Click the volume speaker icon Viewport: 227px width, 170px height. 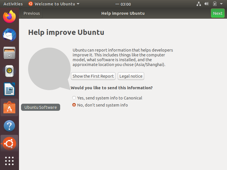pyautogui.click(x=207, y=4)
